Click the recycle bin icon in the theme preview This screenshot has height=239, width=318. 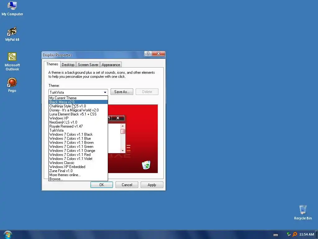[146, 165]
